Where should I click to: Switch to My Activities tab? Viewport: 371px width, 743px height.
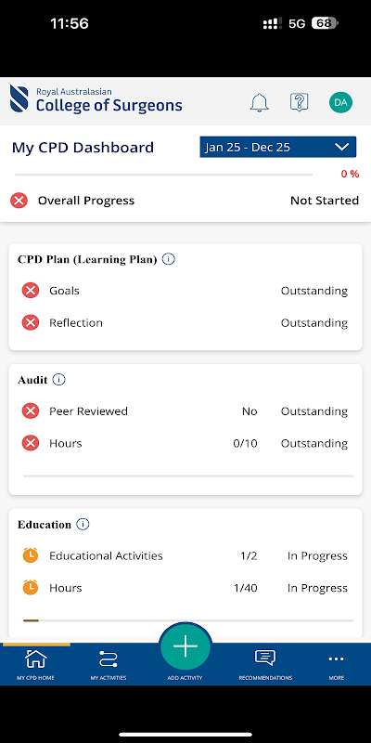click(x=109, y=664)
